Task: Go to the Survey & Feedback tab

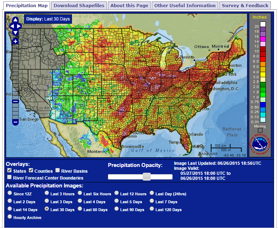Action: (x=245, y=5)
